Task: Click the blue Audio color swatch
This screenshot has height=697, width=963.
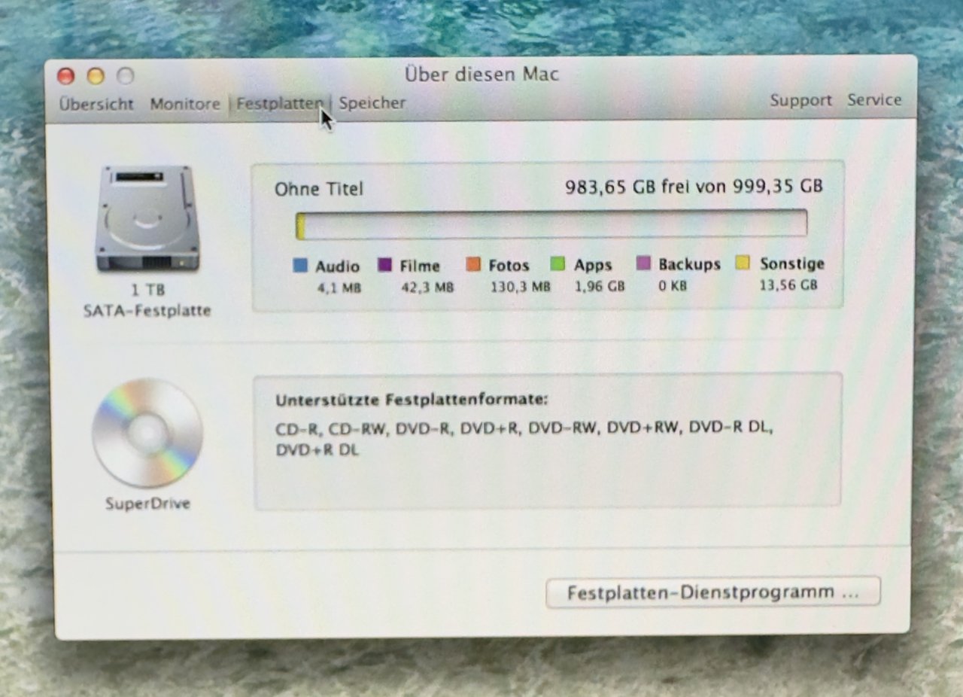Action: (x=300, y=266)
